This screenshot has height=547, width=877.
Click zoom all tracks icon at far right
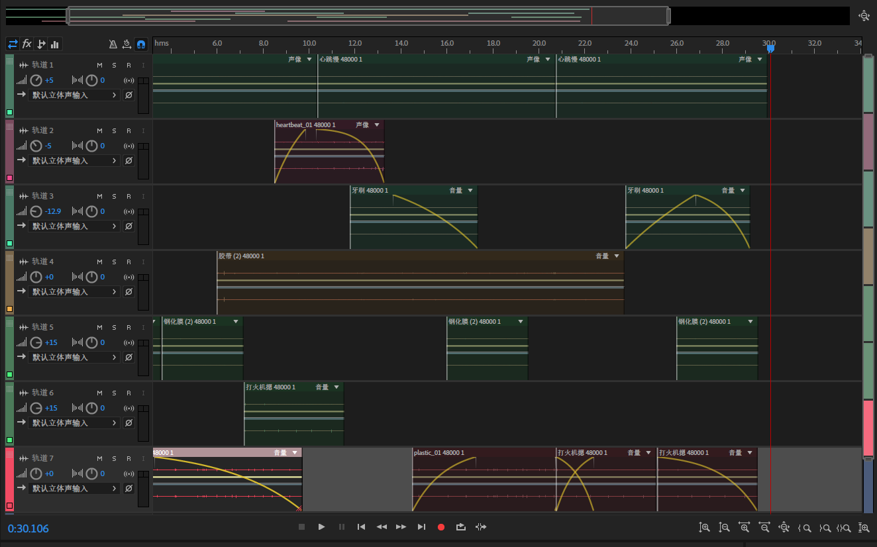coord(864,528)
